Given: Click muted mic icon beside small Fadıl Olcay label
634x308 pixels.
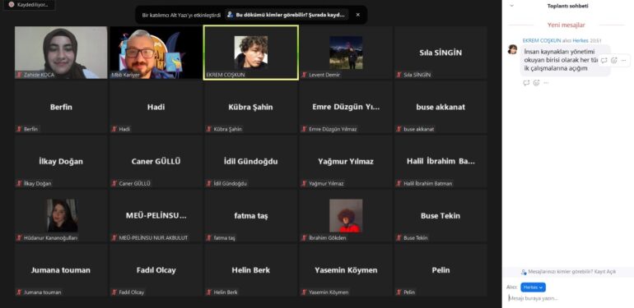Looking at the screenshot, I should (114, 292).
